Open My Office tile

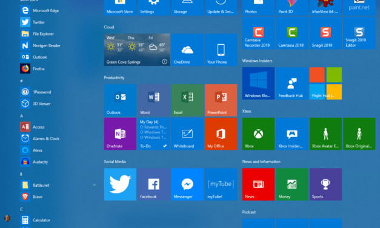pyautogui.click(x=221, y=134)
